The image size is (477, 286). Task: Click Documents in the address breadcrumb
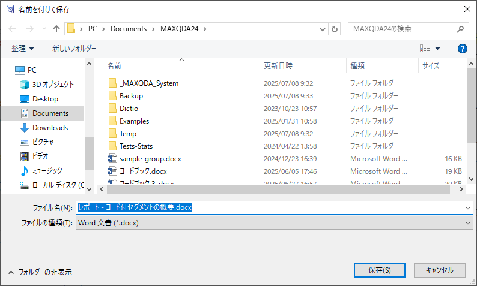pos(129,29)
